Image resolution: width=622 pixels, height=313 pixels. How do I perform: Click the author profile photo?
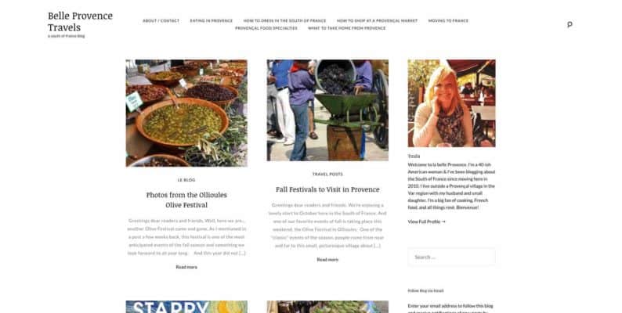tap(451, 103)
